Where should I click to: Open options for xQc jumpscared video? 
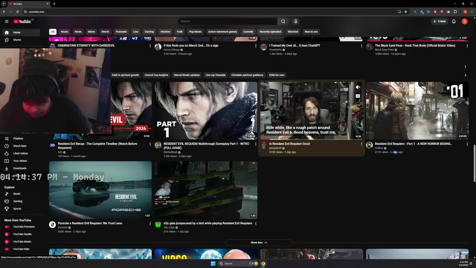click(x=256, y=224)
